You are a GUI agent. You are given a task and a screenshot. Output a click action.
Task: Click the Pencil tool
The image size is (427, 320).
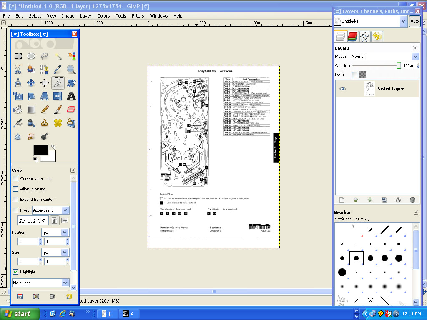[45, 110]
